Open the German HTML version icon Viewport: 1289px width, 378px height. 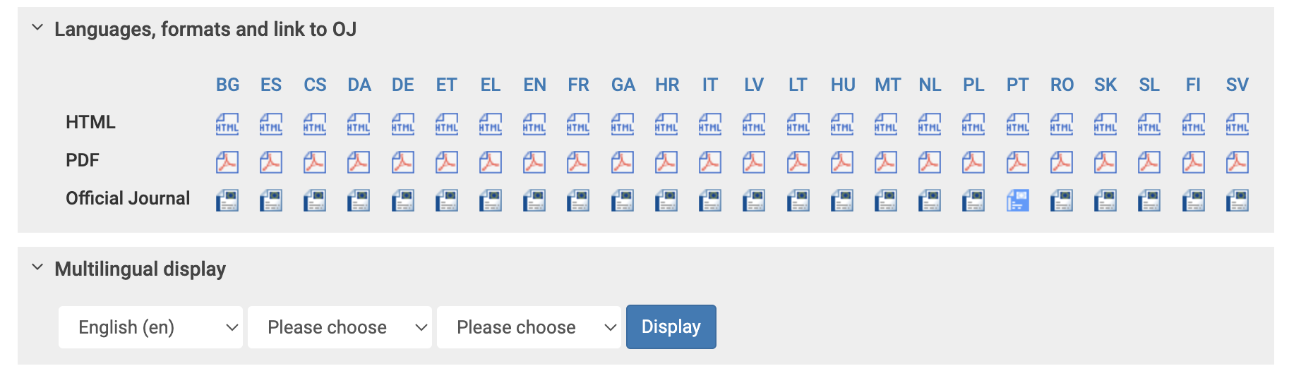[x=403, y=124]
